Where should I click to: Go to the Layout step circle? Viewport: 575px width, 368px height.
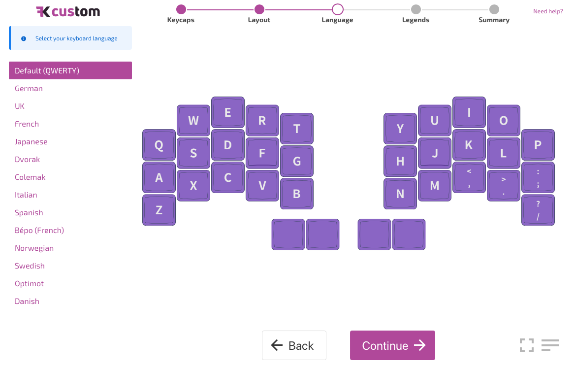coord(259,9)
